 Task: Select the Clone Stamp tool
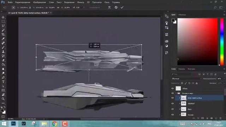[x=3, y=52]
